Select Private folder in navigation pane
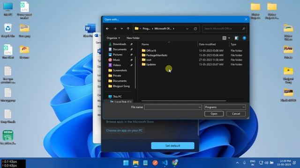This screenshot has height=168, width=300. 117,76
